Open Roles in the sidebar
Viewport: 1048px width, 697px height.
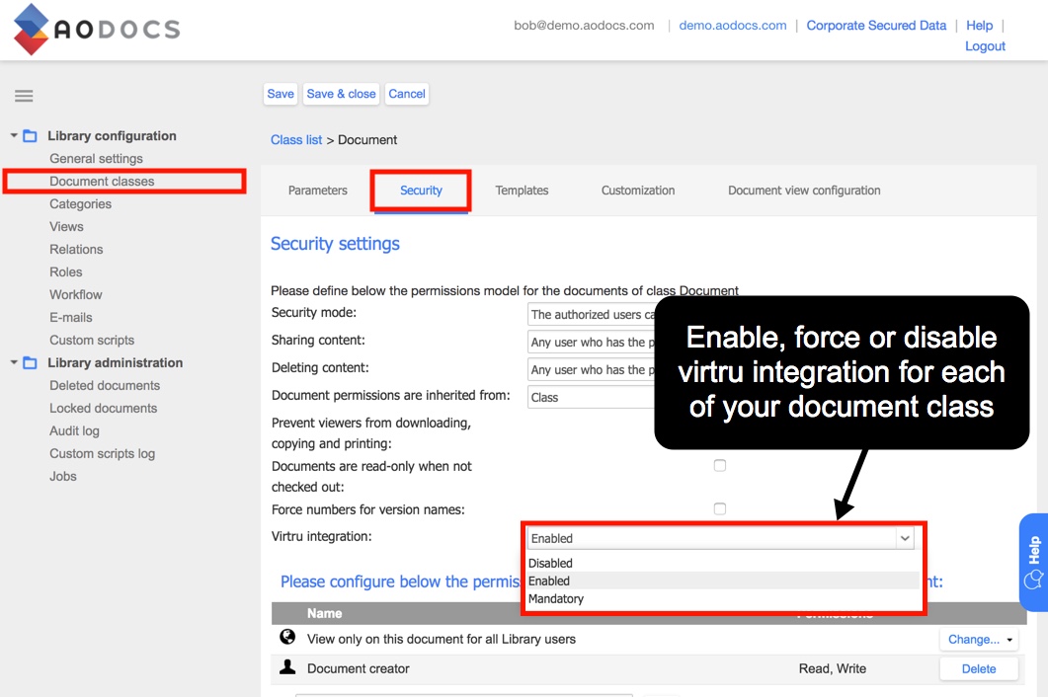[65, 271]
